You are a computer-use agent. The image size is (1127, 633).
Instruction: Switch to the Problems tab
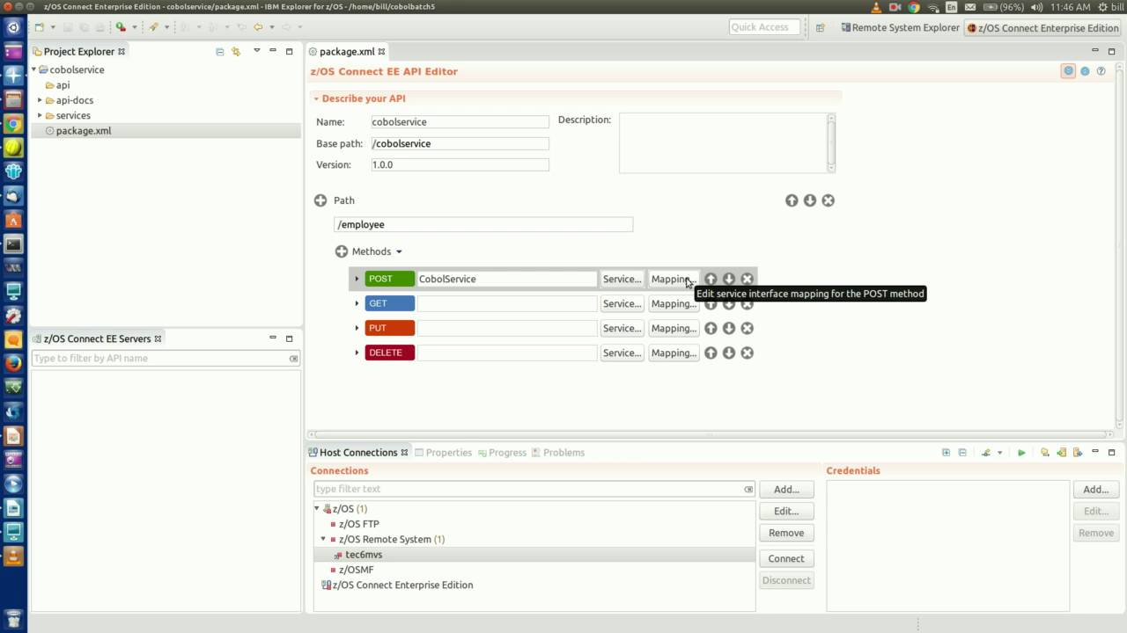[557, 453]
